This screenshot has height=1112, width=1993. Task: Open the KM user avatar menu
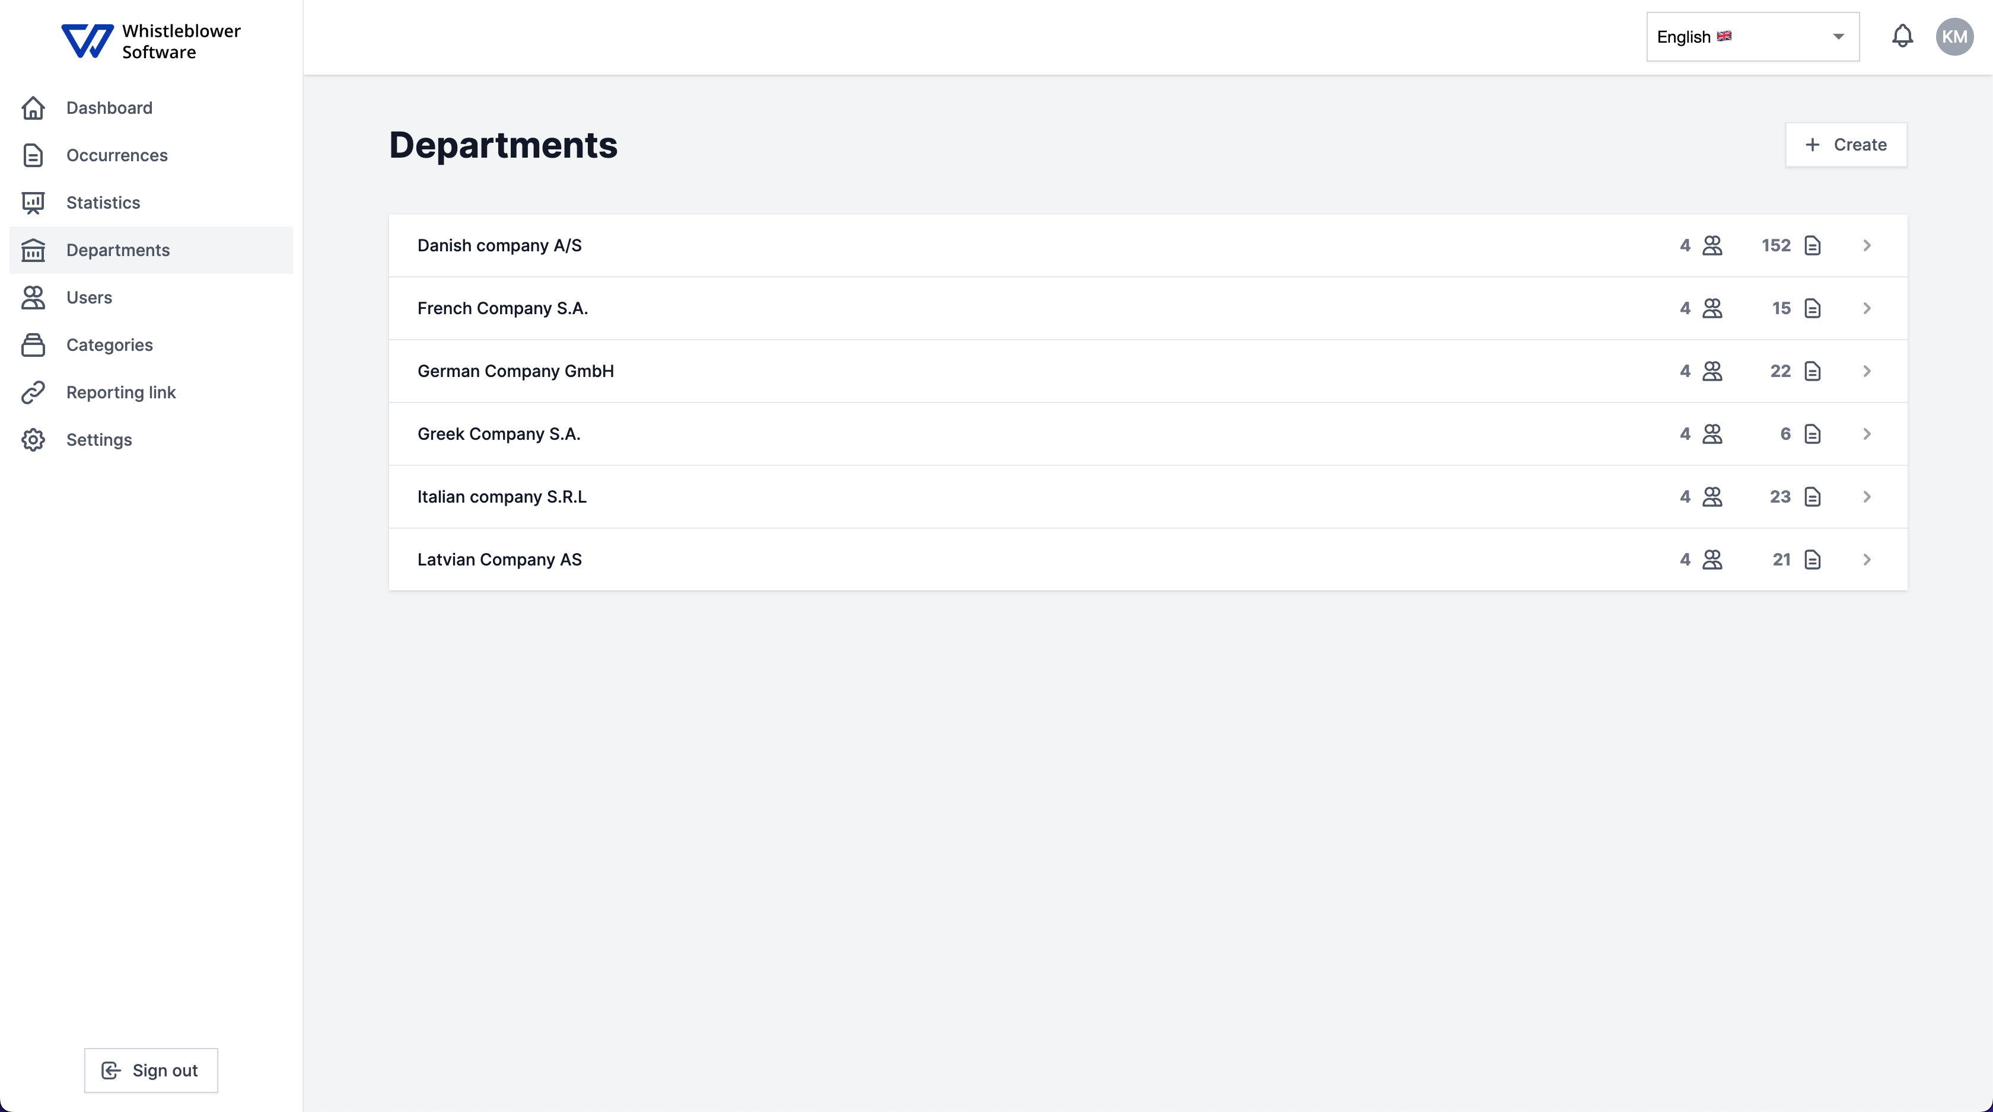pos(1954,36)
